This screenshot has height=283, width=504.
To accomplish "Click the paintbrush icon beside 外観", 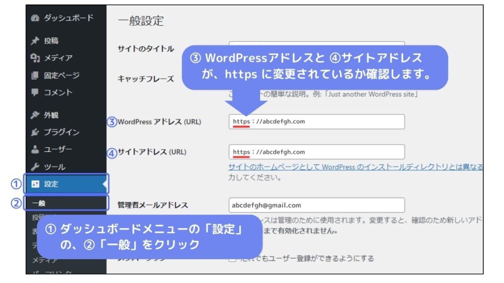I will (35, 115).
